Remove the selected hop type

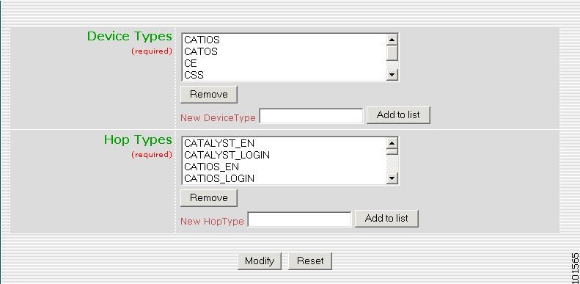click(x=209, y=197)
